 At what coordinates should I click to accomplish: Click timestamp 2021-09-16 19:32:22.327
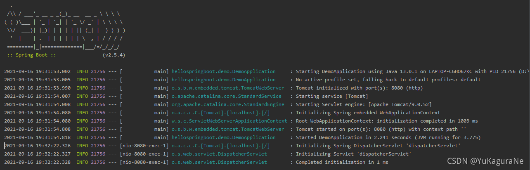click(x=38, y=154)
